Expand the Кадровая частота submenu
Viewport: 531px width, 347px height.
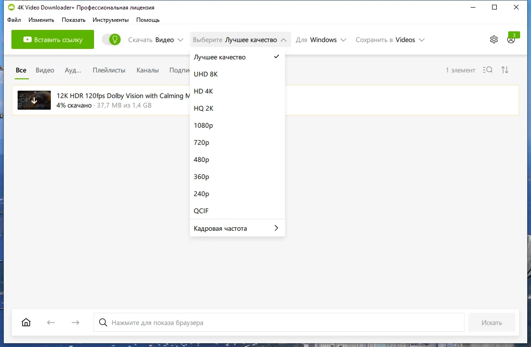[237, 228]
